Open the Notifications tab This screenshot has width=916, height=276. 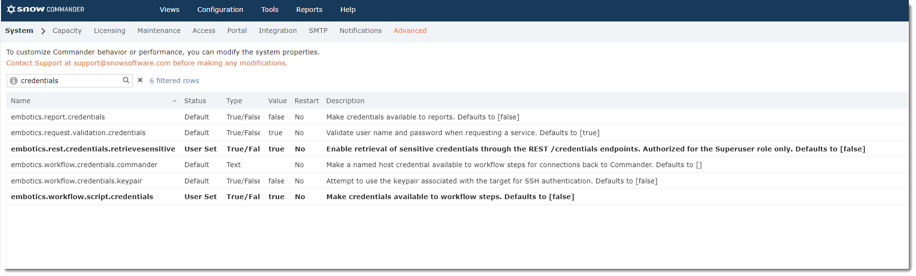361,31
